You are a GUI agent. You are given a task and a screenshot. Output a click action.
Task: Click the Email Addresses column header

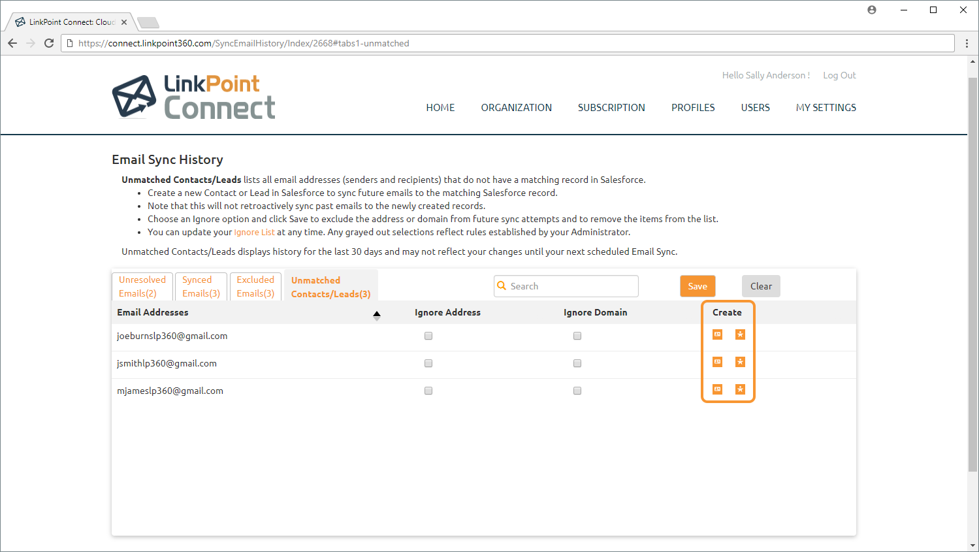pyautogui.click(x=153, y=312)
